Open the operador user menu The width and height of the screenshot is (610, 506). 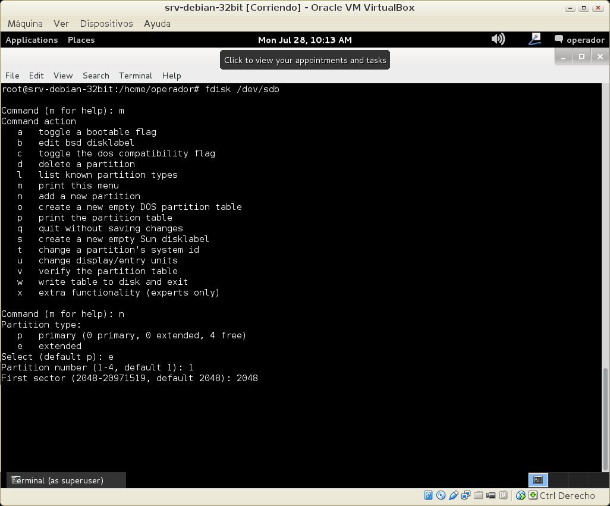point(579,40)
